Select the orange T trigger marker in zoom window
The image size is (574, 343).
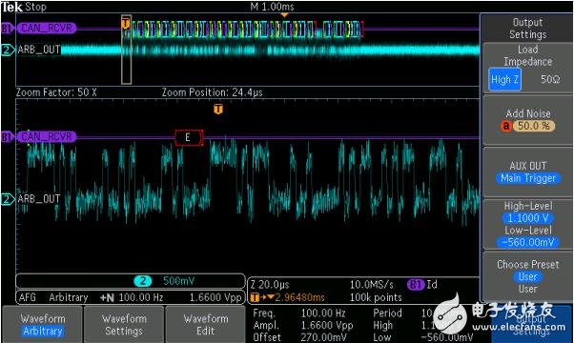[x=218, y=109]
